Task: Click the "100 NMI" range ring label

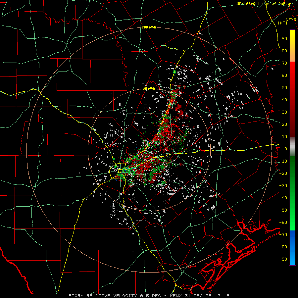Action: tap(149, 27)
